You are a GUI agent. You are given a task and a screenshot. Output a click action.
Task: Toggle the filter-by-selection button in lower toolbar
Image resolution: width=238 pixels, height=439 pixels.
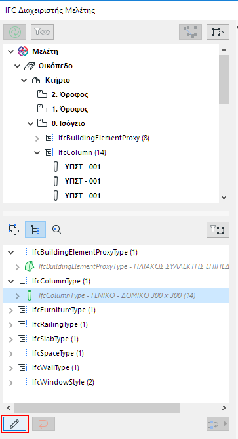point(218,230)
